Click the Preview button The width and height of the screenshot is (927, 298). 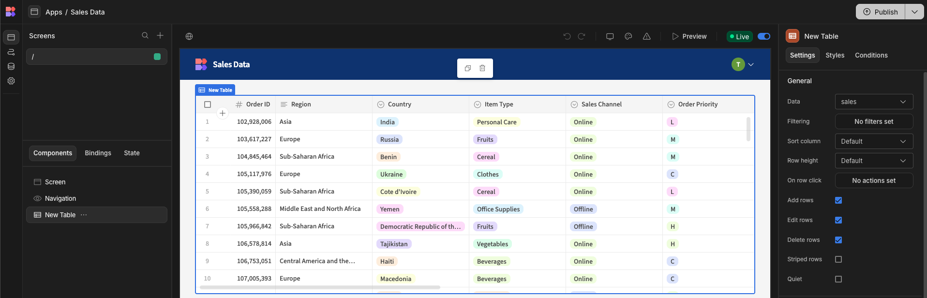point(689,36)
